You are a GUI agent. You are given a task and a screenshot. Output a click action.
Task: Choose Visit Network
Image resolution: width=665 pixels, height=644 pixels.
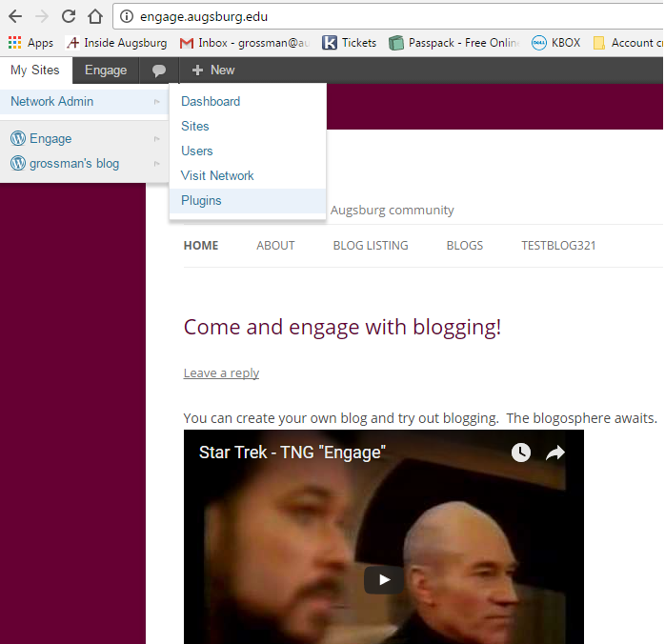click(248, 175)
